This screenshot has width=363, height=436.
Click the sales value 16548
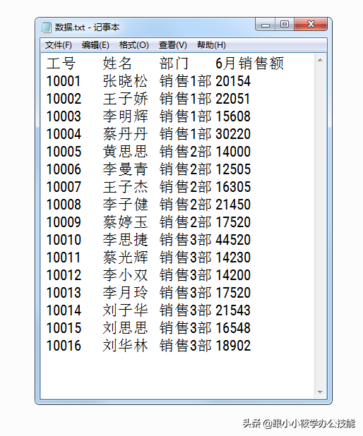tap(233, 328)
